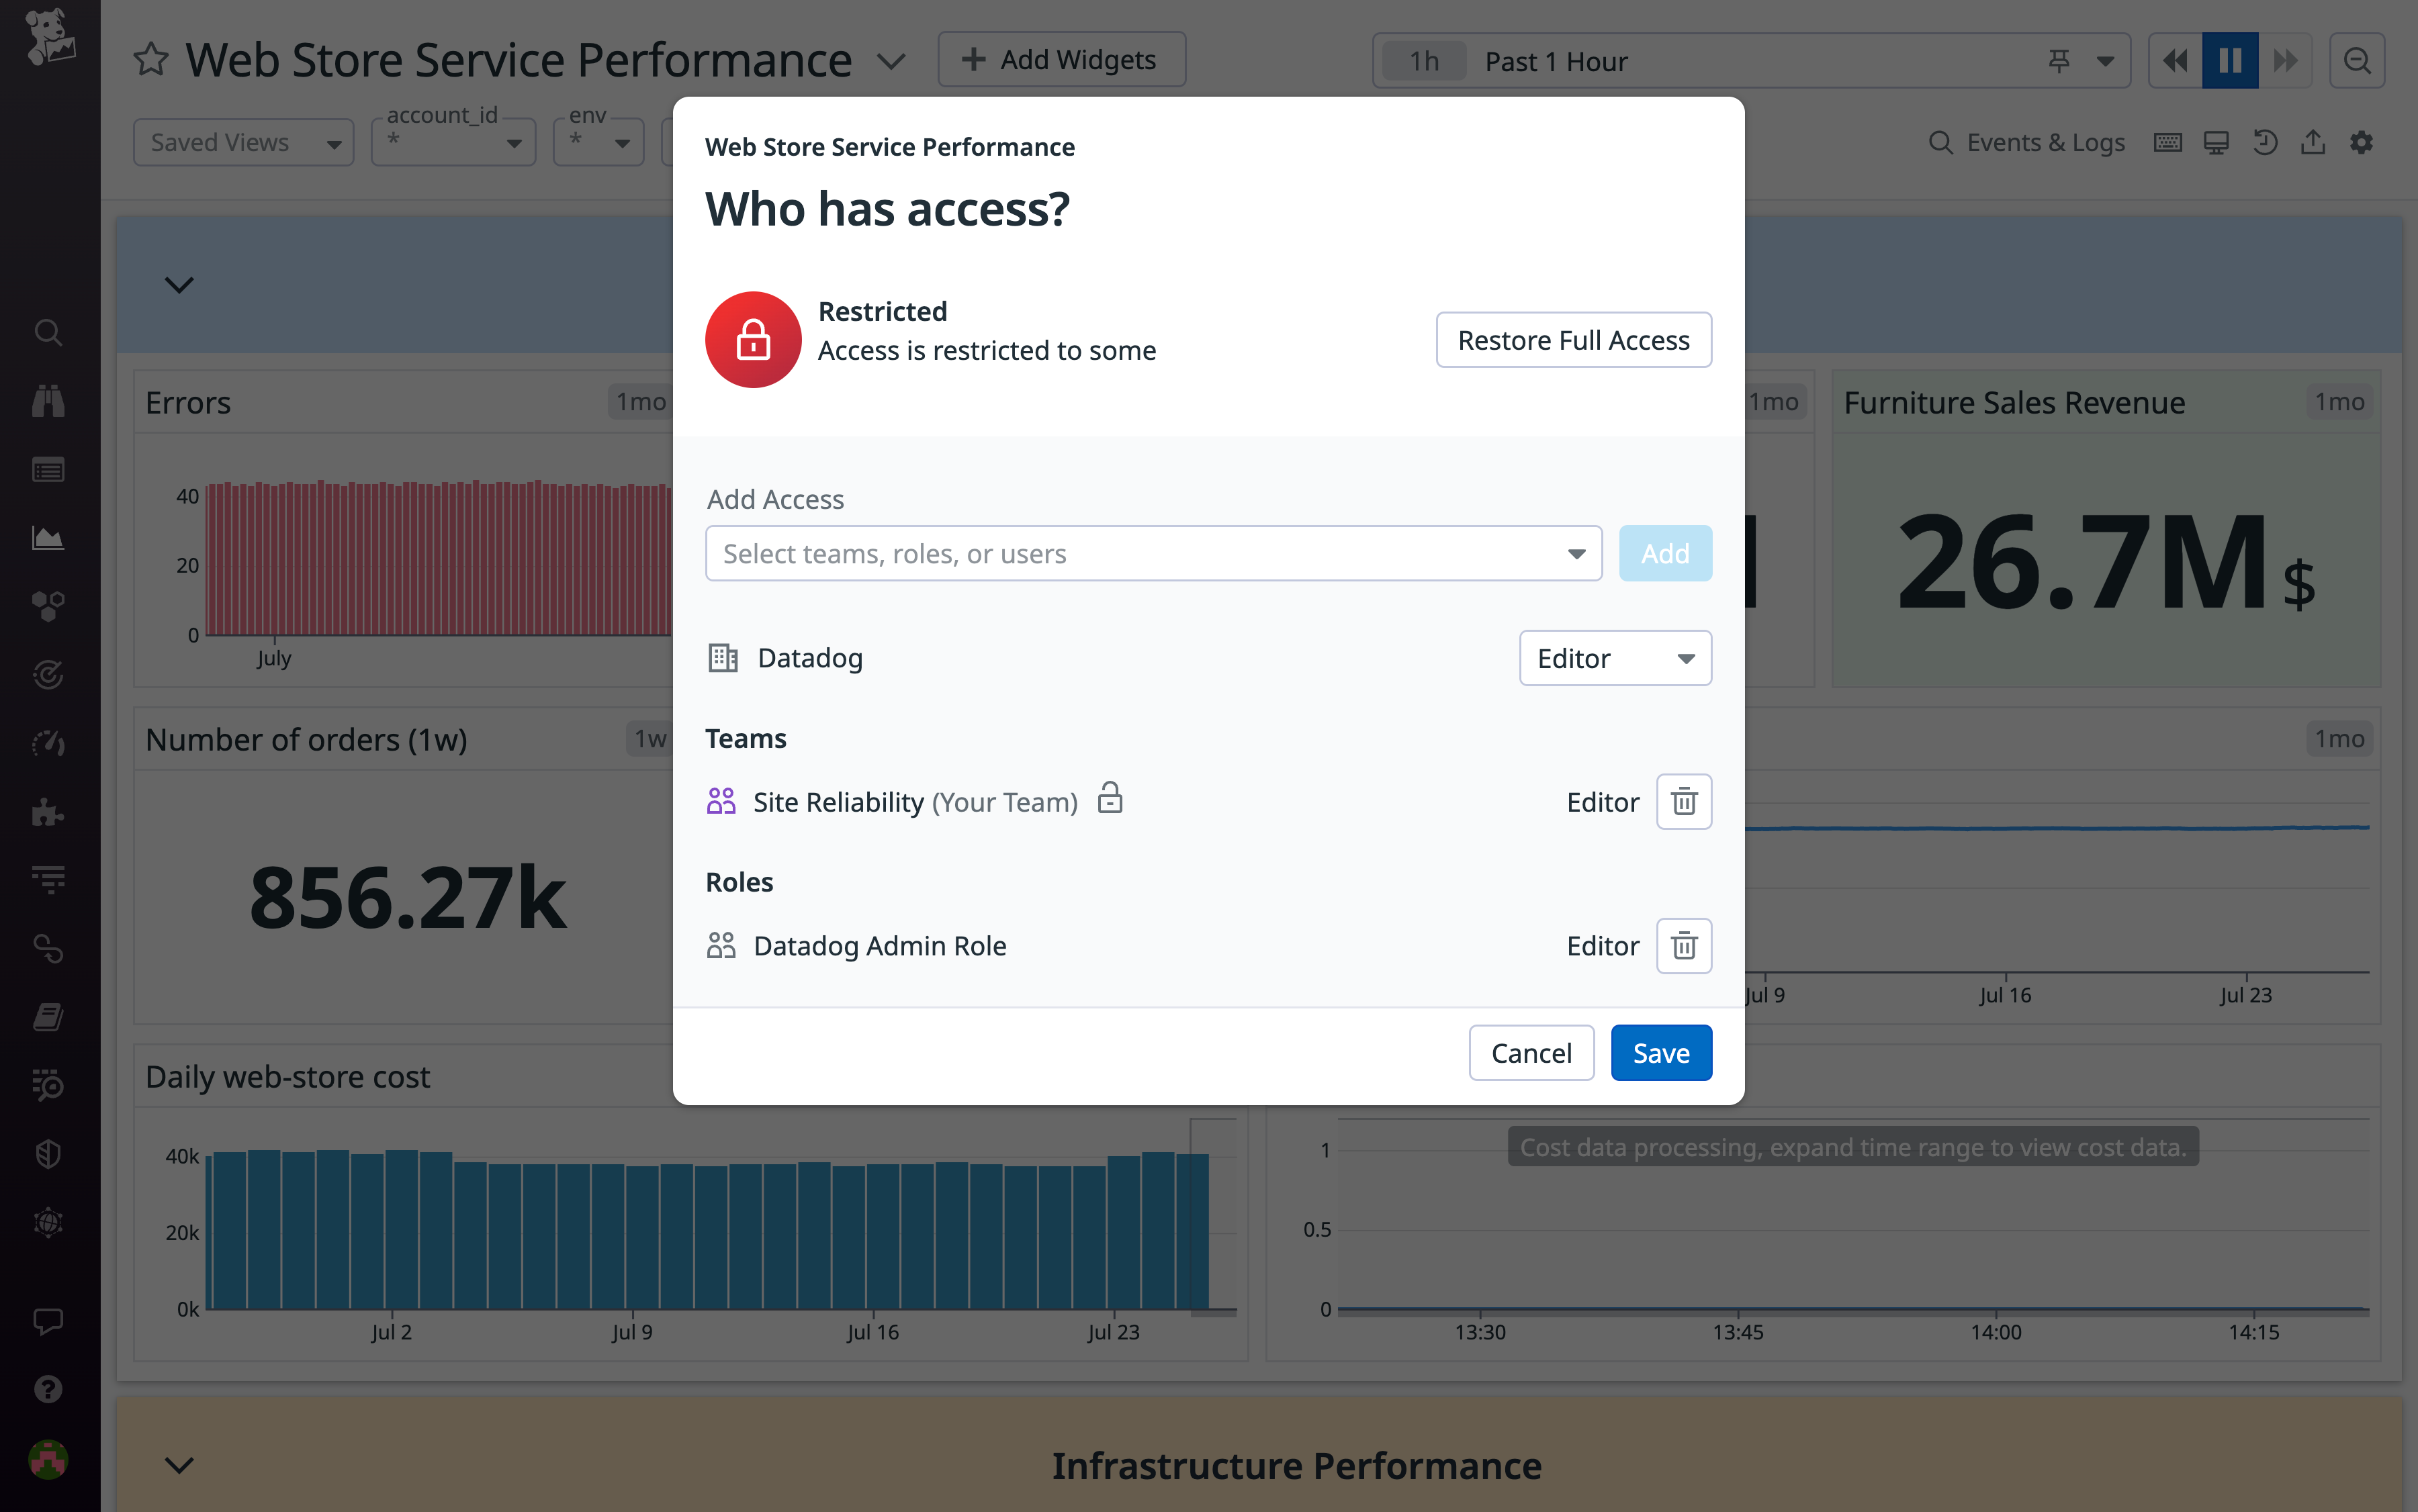
Task: Open the Saved Views dropdown
Action: pos(243,142)
